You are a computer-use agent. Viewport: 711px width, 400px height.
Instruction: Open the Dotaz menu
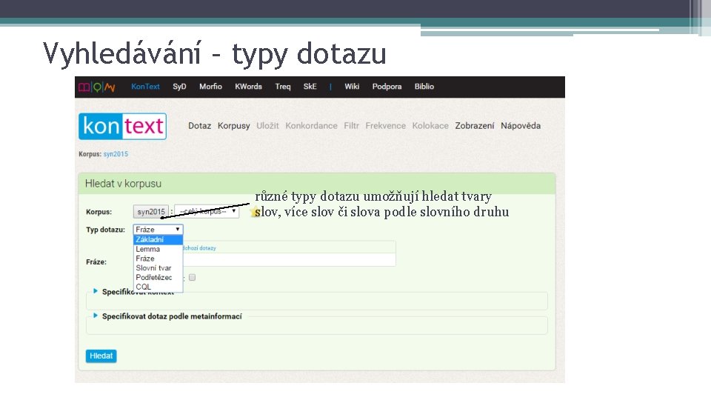pos(199,126)
